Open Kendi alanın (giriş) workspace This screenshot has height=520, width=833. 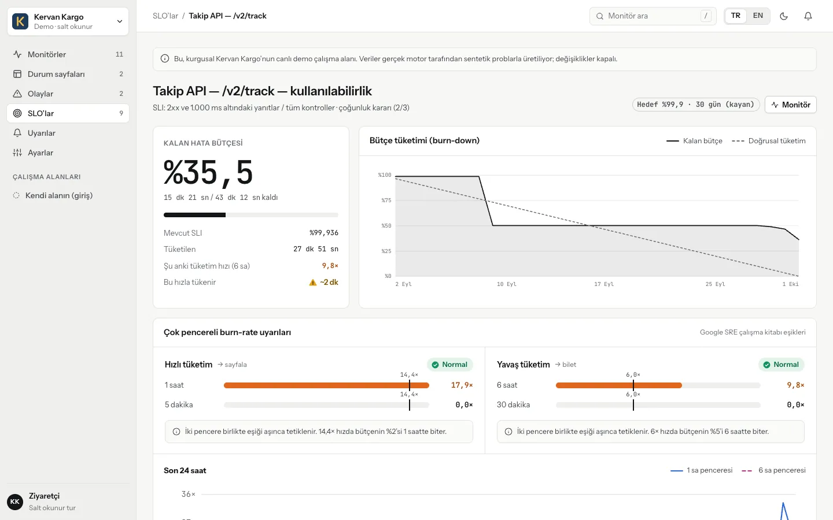point(68,195)
